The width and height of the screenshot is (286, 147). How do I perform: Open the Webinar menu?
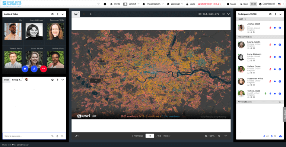(175, 4)
